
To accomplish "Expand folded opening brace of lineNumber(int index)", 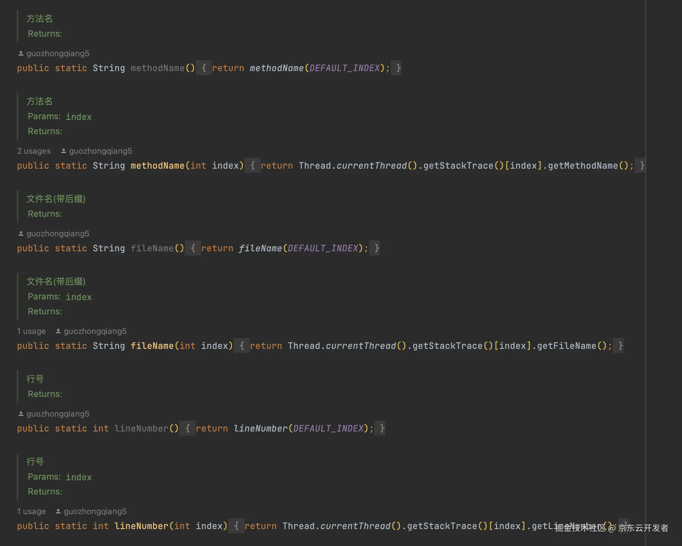I will pyautogui.click(x=236, y=526).
